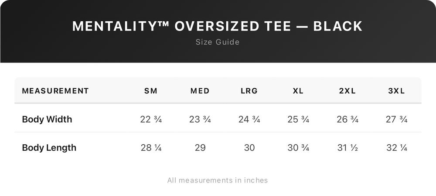
Task: Click the Body Width row label
Action: tap(47, 119)
